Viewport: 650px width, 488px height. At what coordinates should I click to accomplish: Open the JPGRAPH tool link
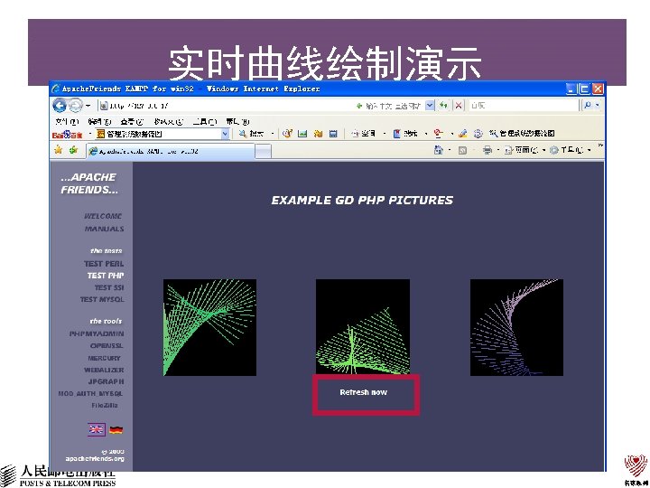(x=106, y=381)
